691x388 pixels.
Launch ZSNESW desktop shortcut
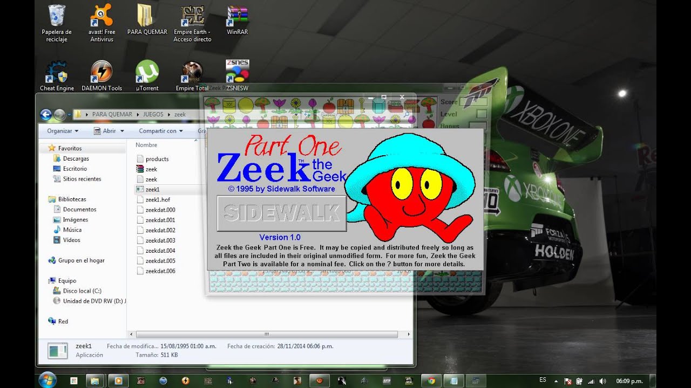point(237,75)
